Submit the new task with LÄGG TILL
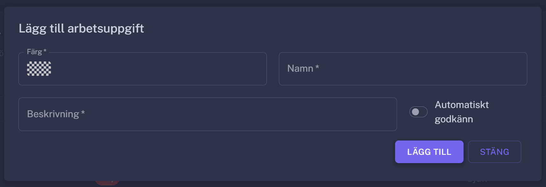 [x=429, y=152]
